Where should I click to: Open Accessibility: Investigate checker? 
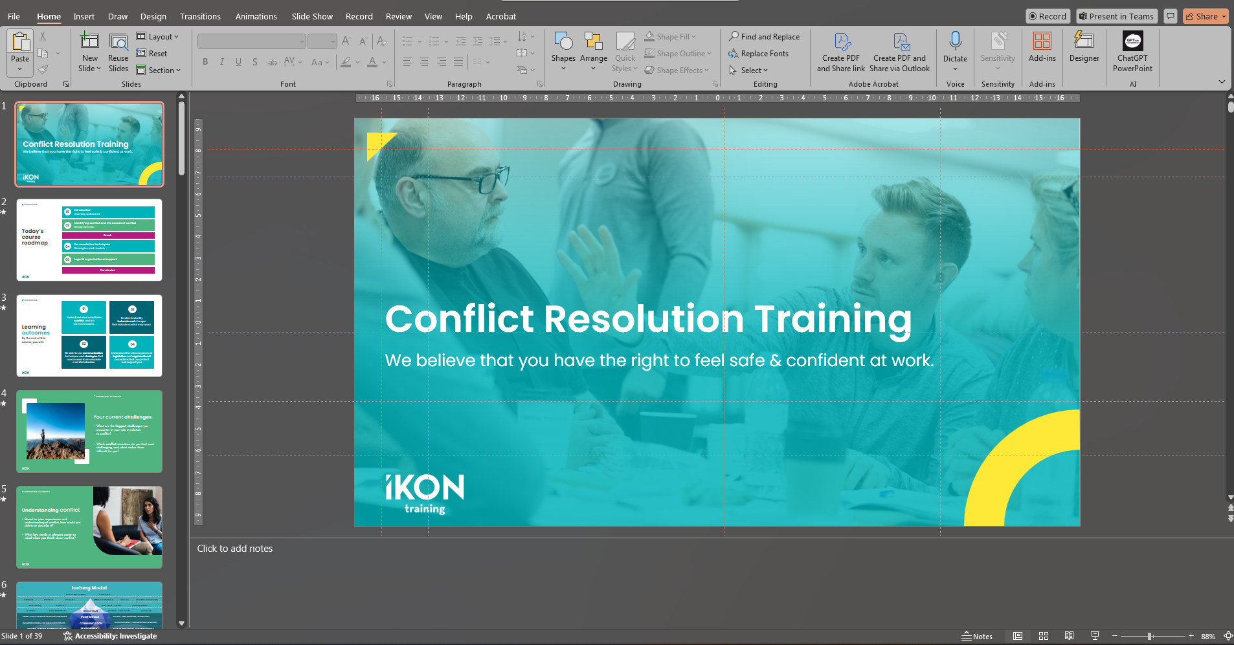pyautogui.click(x=110, y=636)
